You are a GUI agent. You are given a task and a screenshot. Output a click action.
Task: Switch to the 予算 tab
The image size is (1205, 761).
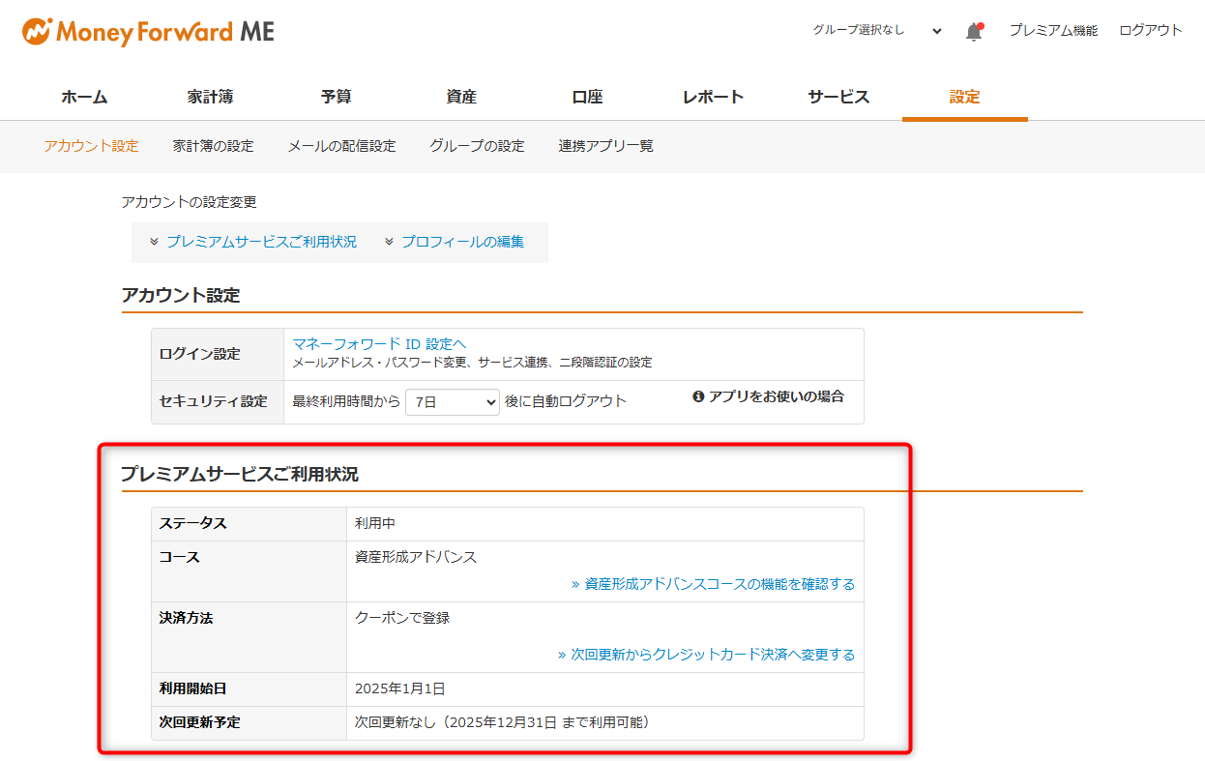click(336, 97)
